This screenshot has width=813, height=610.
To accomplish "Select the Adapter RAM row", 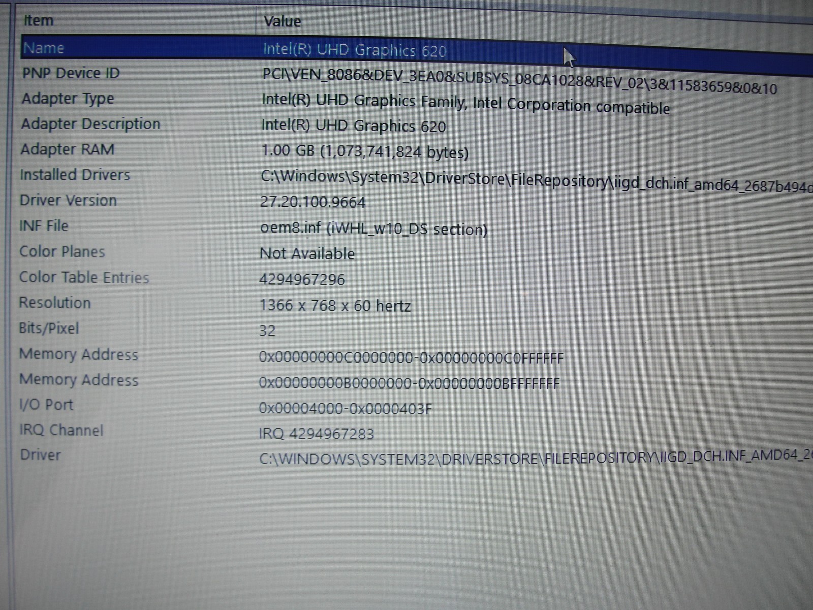I will pos(67,149).
